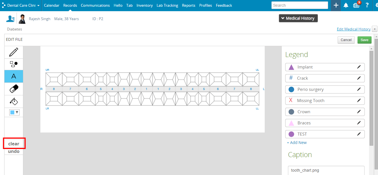378x175 pixels.
Task: Open the notifications bell icon
Action: tap(346, 5)
